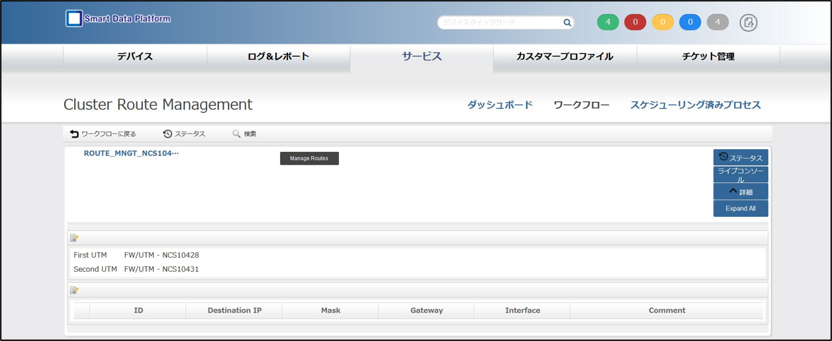Click the circular clipboard icon in header
This screenshot has height=341, width=832.
click(x=748, y=22)
